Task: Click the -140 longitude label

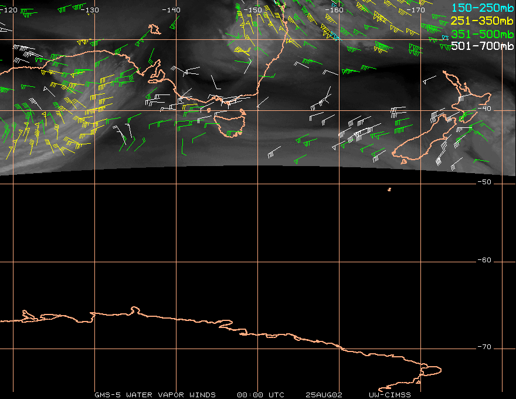Action: click(x=171, y=10)
